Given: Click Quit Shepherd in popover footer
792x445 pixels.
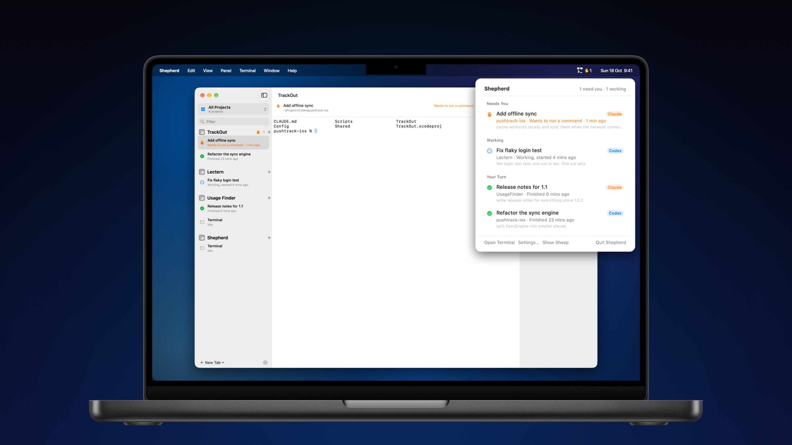Looking at the screenshot, I should coord(610,243).
